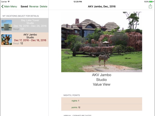Screen dimensions: 155x116
Task: Tap the Dec 17 - Dec 18 date range
Action: pos(30,40)
